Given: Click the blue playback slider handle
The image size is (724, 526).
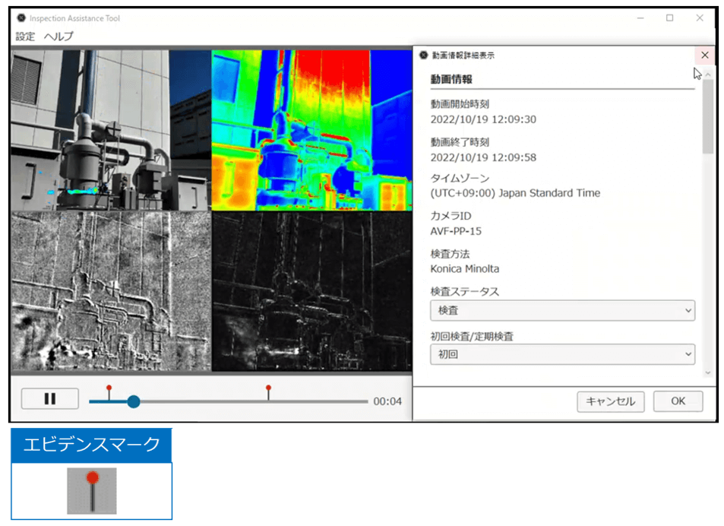Looking at the screenshot, I should coord(134,401).
